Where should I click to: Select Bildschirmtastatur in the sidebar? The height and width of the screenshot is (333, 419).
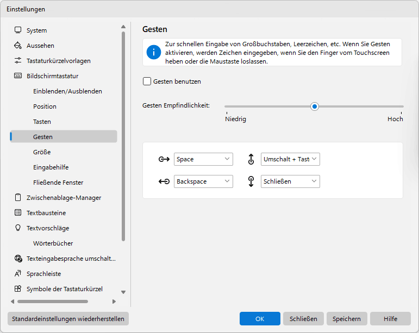click(64, 76)
